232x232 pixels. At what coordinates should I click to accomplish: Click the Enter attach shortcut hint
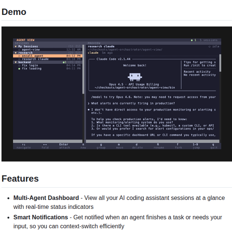tap(64, 146)
